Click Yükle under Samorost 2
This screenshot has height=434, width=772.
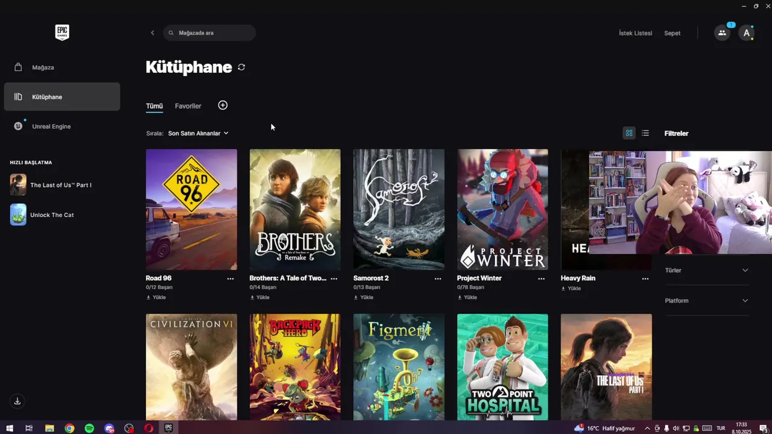tap(364, 297)
